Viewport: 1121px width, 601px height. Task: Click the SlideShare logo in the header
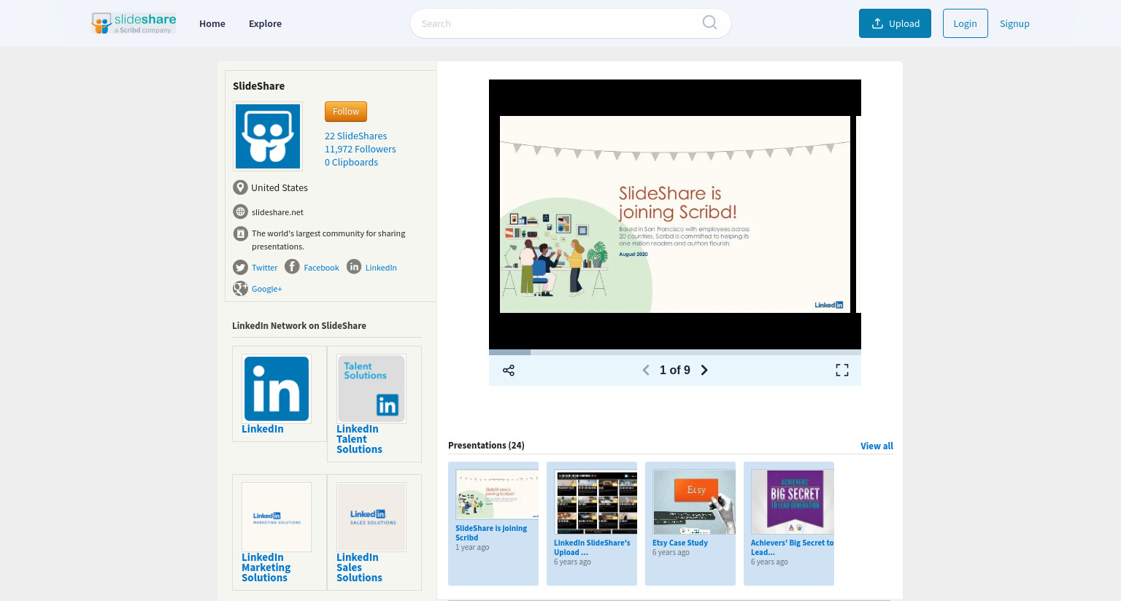coord(134,23)
